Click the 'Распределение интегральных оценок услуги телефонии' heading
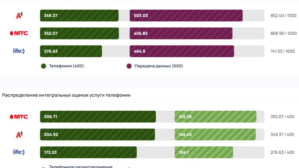This screenshot has height=168, width=299. [x=66, y=95]
